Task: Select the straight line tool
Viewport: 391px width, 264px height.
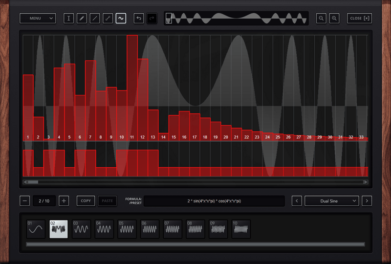Action: [95, 18]
